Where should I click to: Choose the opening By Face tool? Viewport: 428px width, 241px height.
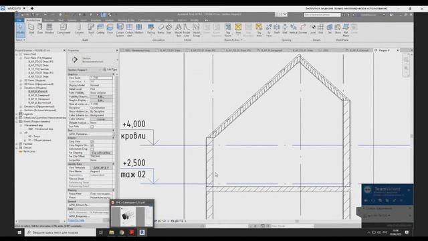(269, 30)
